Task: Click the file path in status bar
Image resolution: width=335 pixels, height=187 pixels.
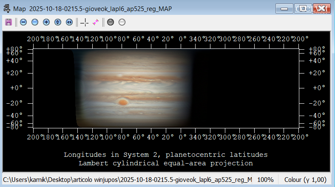Action: (128, 179)
